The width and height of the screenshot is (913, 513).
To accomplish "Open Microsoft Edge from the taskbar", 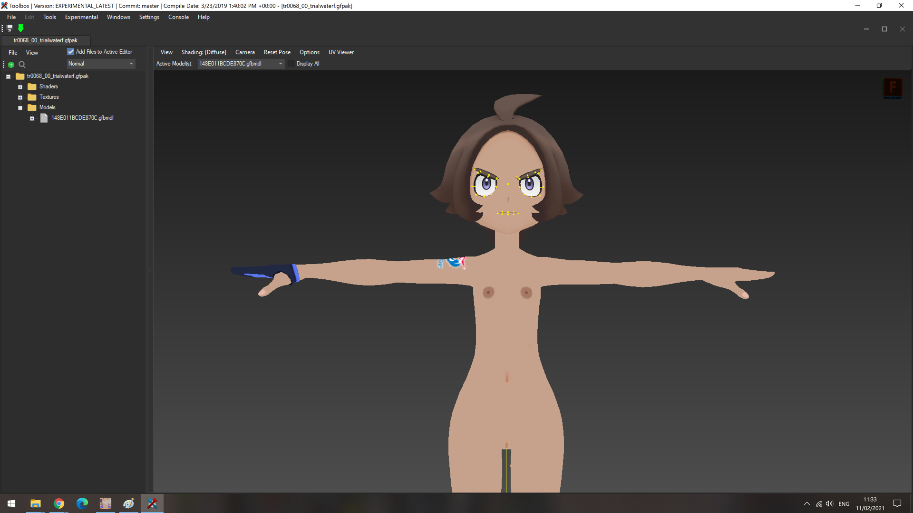I will 82,503.
